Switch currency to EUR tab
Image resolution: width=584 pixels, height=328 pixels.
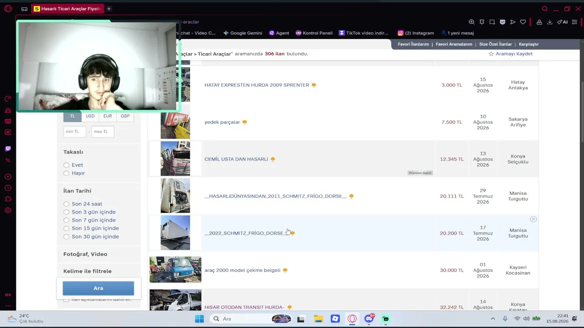(108, 116)
